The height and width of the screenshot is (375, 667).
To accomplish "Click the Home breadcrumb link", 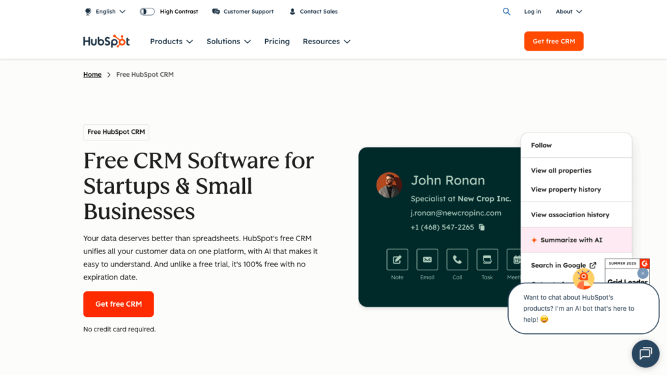I will [92, 75].
